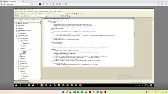Select Формы under ТоварыНаСкладах
Viewport: 168px width, 94px height.
[23, 55]
